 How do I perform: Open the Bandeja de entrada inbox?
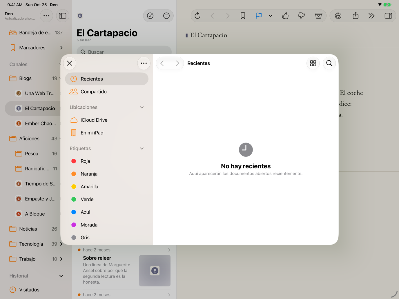[x=36, y=32]
